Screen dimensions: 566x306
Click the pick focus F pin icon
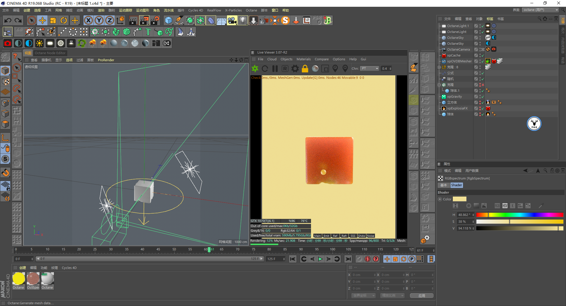335,69
